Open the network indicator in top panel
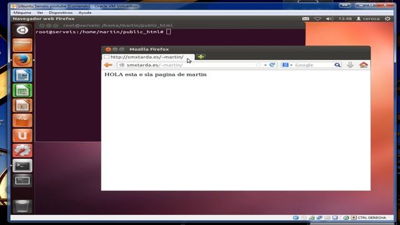 (317, 19)
